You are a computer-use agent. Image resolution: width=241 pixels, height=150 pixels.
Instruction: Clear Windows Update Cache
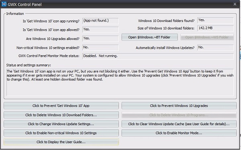(x=179, y=124)
